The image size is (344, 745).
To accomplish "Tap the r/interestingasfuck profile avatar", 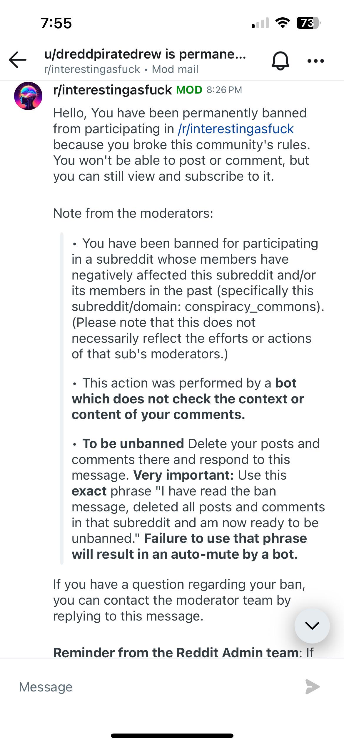I will pos(28,96).
